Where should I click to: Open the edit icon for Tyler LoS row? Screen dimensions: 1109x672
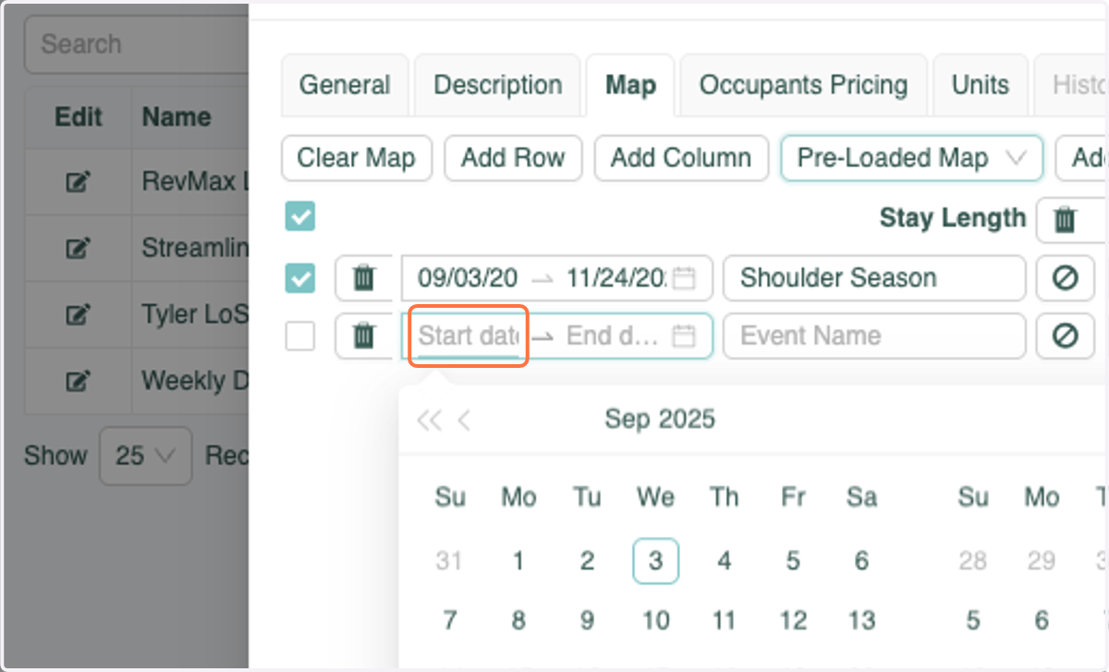pyautogui.click(x=79, y=315)
